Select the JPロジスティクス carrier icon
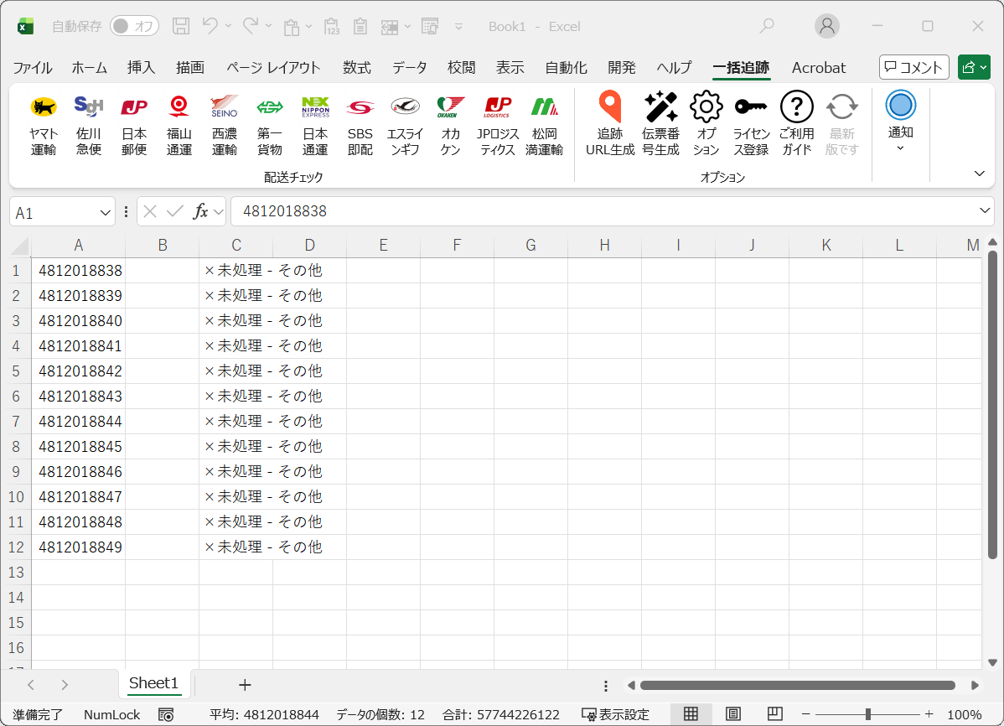This screenshot has width=1004, height=726. [497, 122]
